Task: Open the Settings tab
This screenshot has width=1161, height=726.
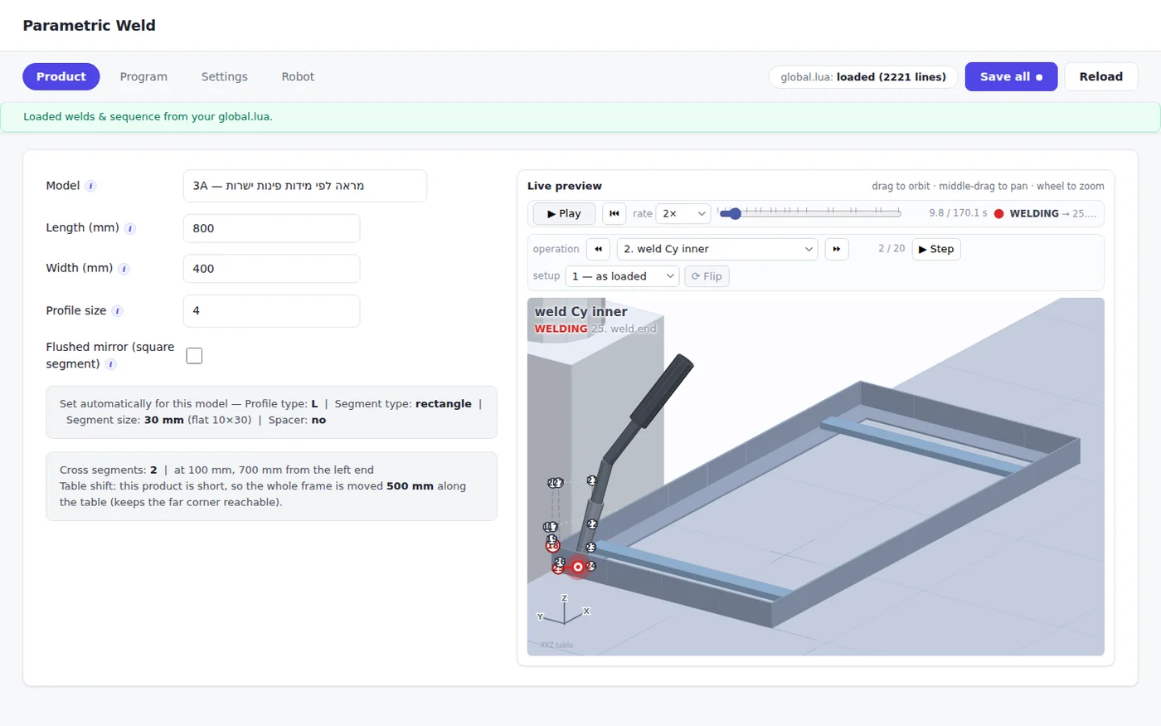Action: [x=224, y=76]
